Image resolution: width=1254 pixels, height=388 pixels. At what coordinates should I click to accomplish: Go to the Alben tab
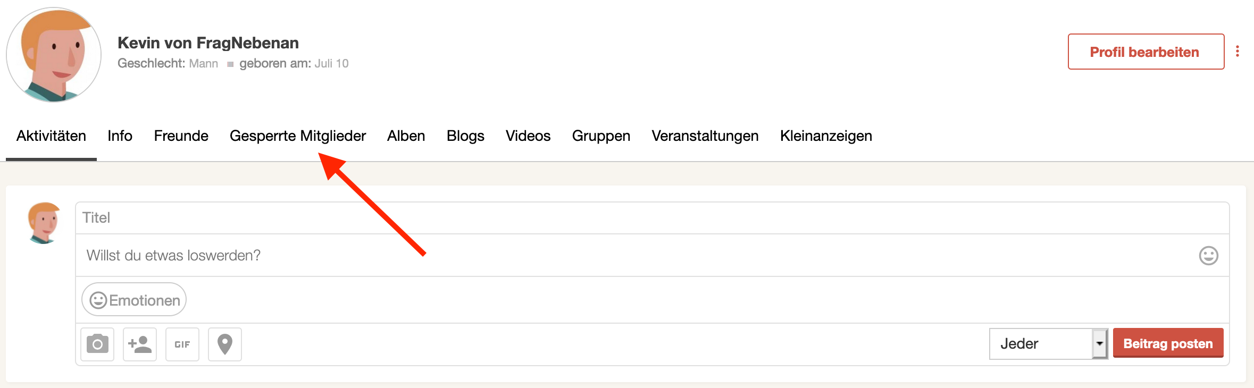coord(406,136)
